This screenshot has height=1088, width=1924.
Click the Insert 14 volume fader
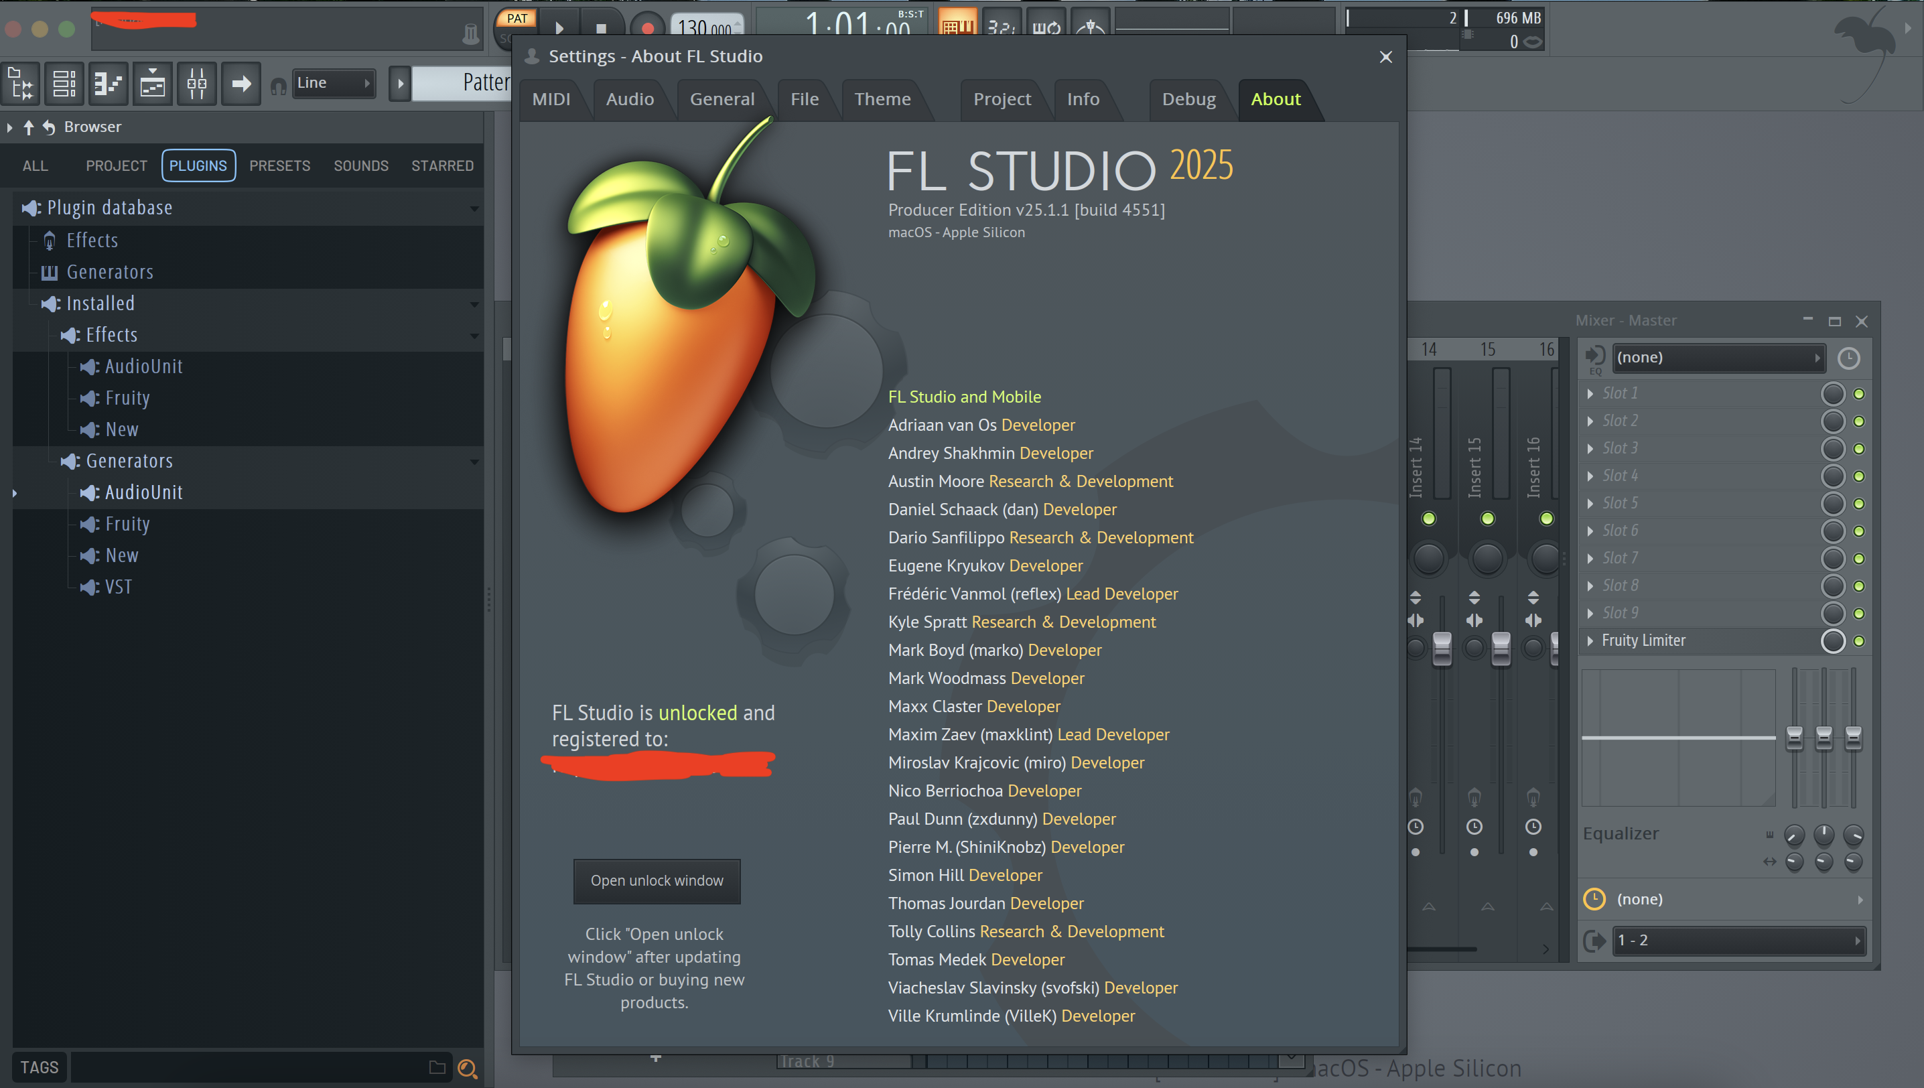click(x=1442, y=648)
